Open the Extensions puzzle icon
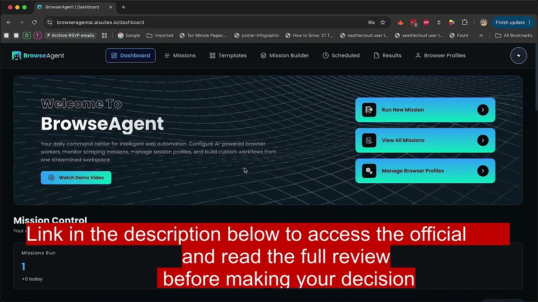Viewport: 538px width, 302px height. tap(464, 23)
